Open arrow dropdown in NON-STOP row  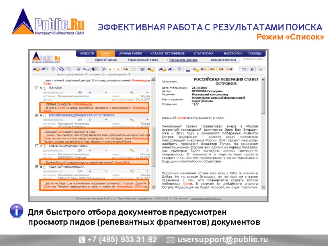[98, 92]
